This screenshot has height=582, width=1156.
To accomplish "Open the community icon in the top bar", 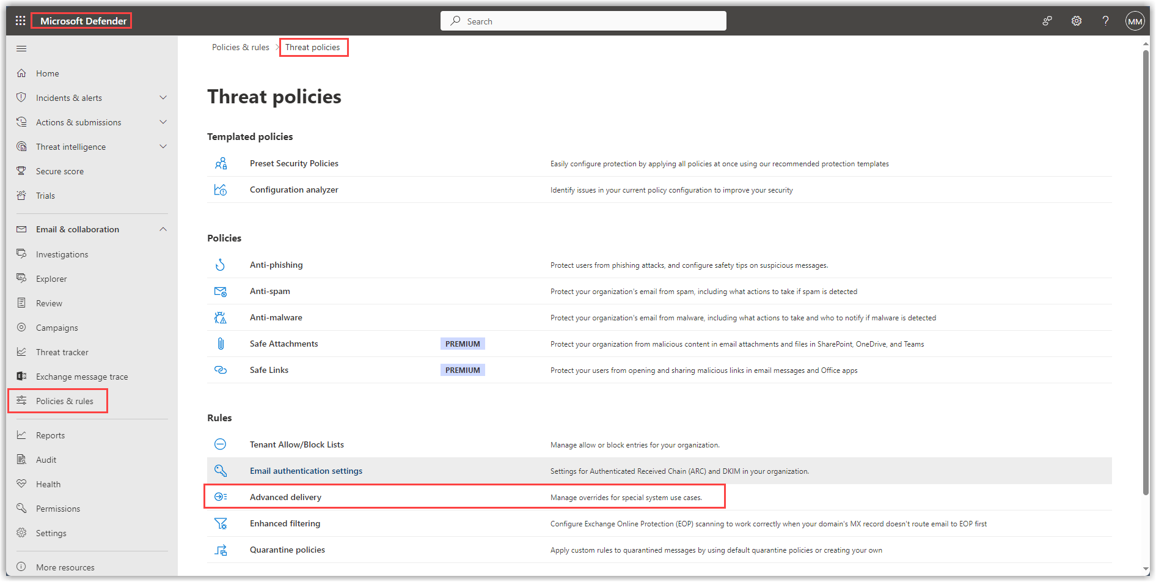I will 1047,21.
